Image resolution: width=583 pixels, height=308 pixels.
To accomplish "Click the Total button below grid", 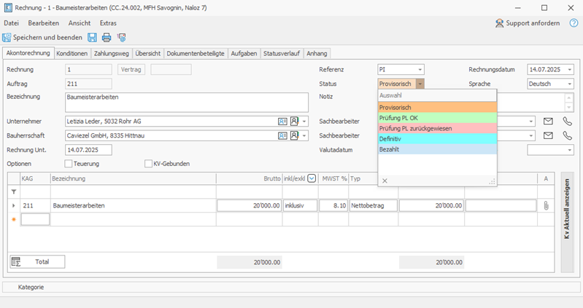I will (37, 261).
